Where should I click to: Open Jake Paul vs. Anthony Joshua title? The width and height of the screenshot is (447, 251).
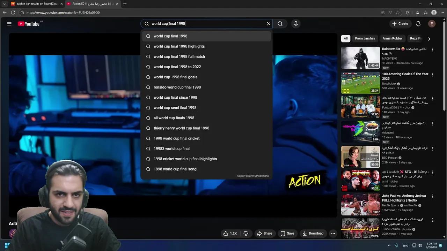(404, 198)
